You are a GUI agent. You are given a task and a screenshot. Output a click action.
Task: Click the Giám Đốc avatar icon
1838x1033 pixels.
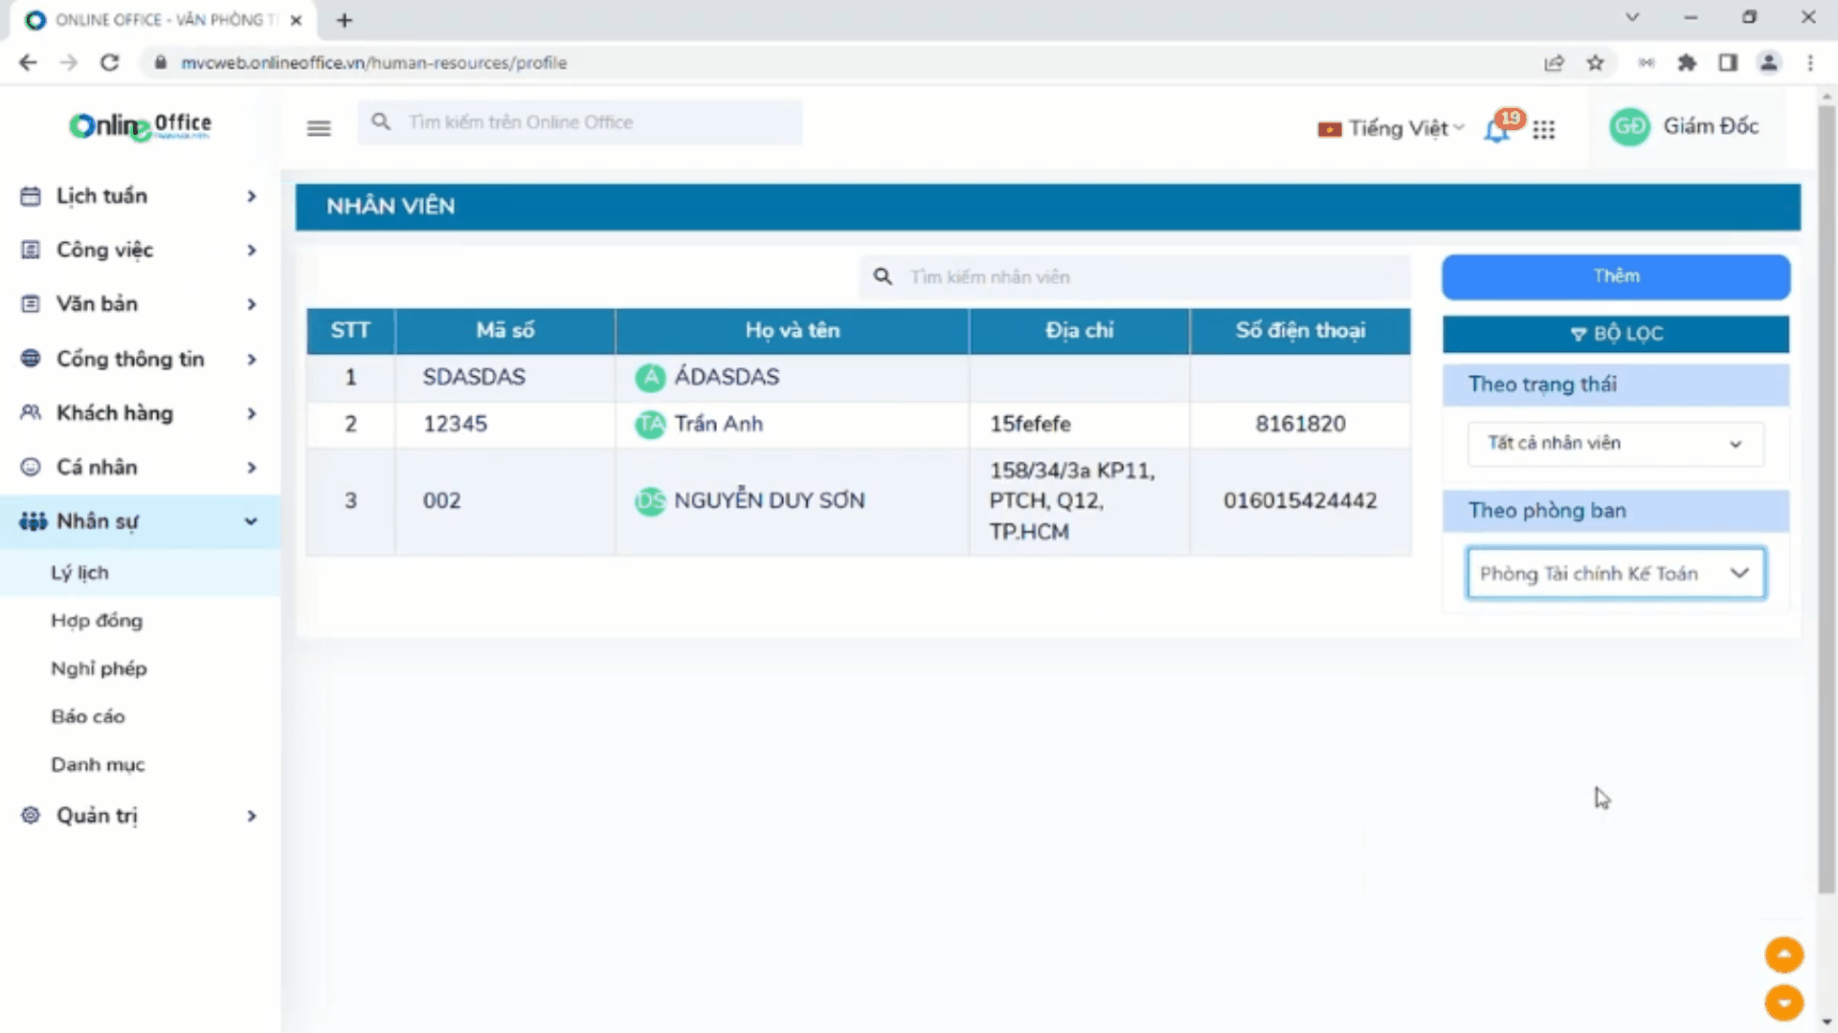(x=1629, y=127)
